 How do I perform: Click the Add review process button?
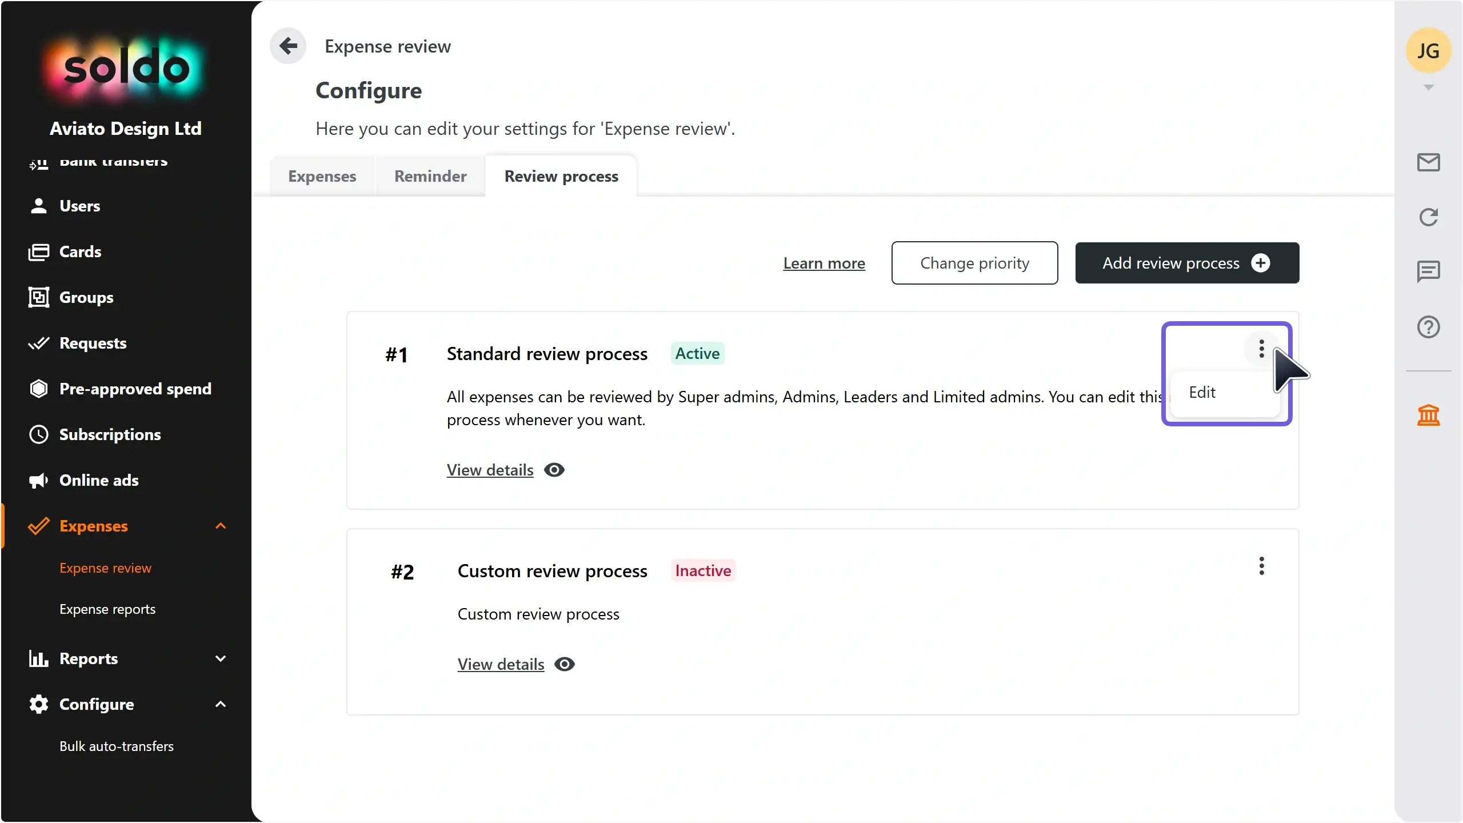pos(1187,263)
